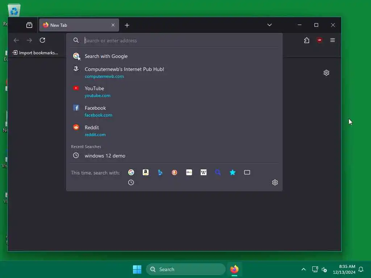This screenshot has width=371, height=278.
Task: Open the uBlock Origin extension
Action: (320, 40)
